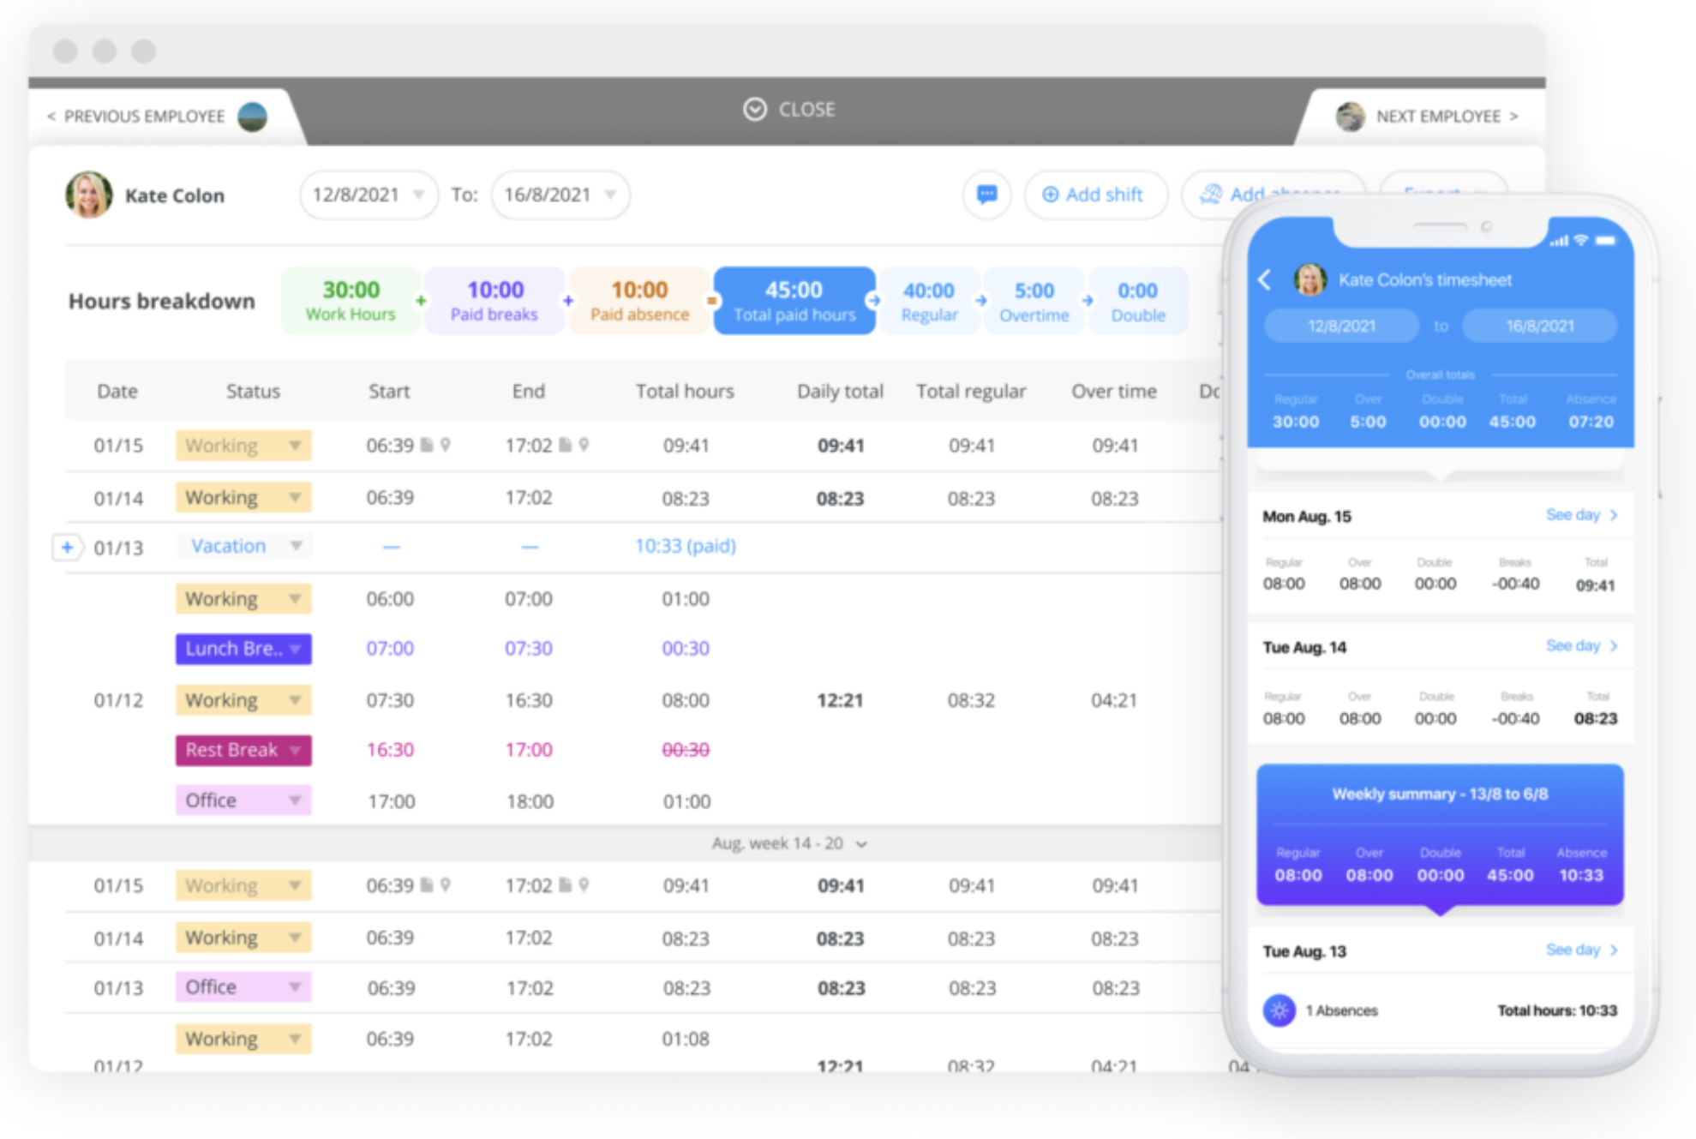Expand the plus icon beside the 01/13 row
The image size is (1696, 1139).
(x=68, y=547)
